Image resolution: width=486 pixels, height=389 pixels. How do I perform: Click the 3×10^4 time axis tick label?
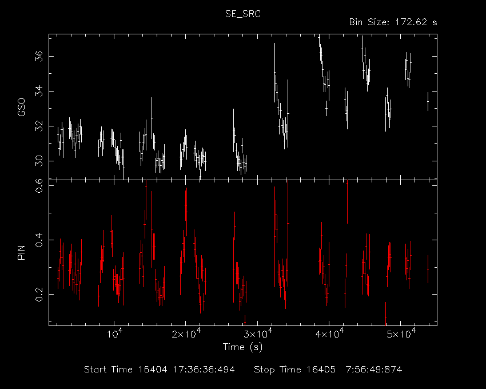(x=258, y=334)
